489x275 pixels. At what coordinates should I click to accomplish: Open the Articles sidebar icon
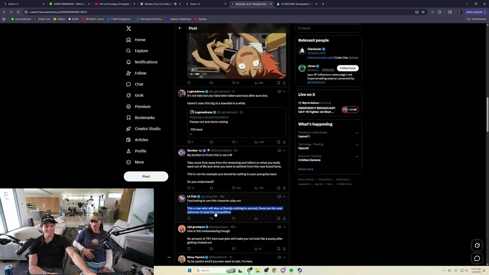128,140
